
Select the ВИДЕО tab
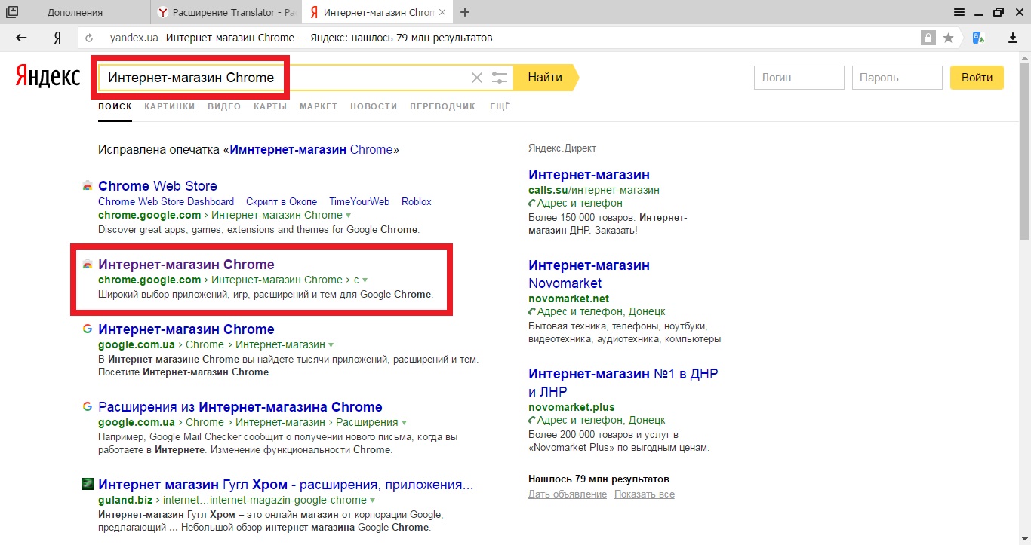224,106
